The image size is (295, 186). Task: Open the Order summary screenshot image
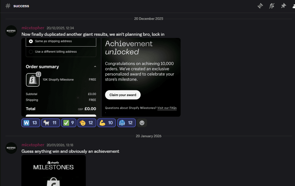coord(61,77)
